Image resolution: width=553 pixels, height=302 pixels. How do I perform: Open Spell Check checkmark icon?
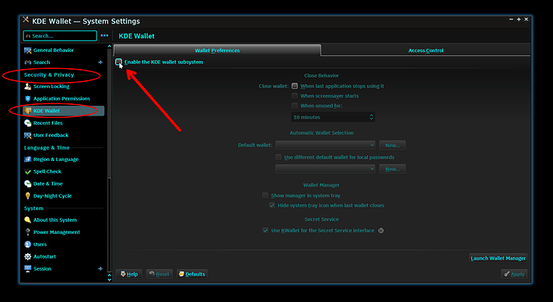tap(27, 171)
